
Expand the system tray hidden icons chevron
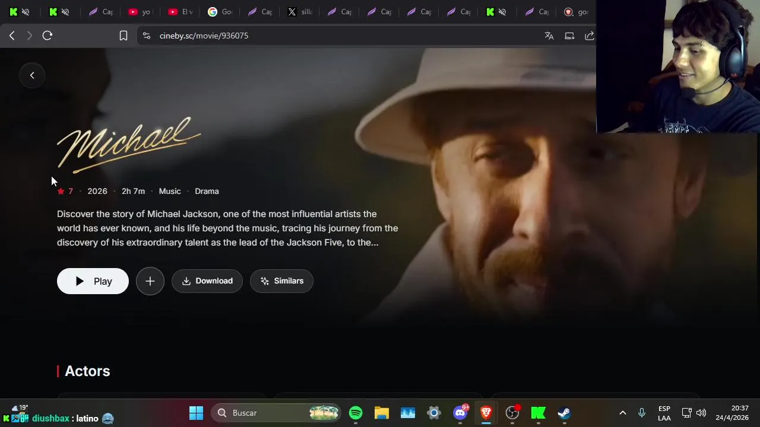click(623, 413)
